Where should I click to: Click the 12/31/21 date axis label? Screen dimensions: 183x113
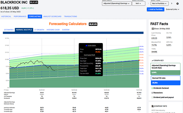pyautogui.click(x=42, y=90)
